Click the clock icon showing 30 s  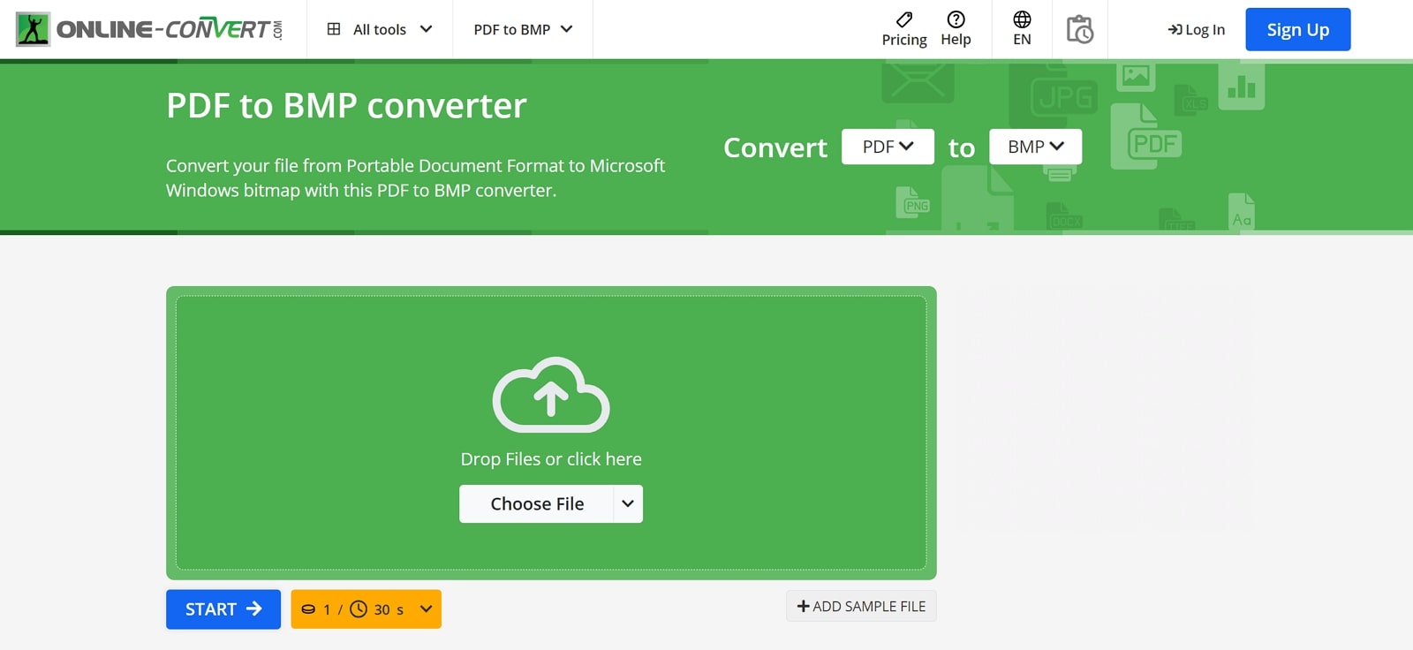(359, 608)
